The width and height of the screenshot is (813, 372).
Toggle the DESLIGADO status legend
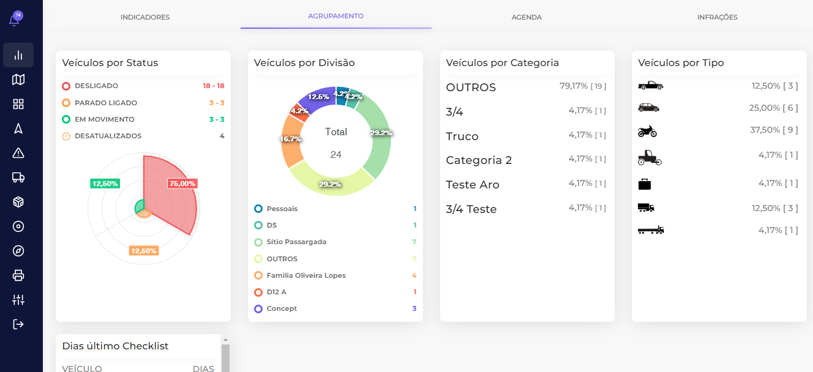pyautogui.click(x=96, y=86)
